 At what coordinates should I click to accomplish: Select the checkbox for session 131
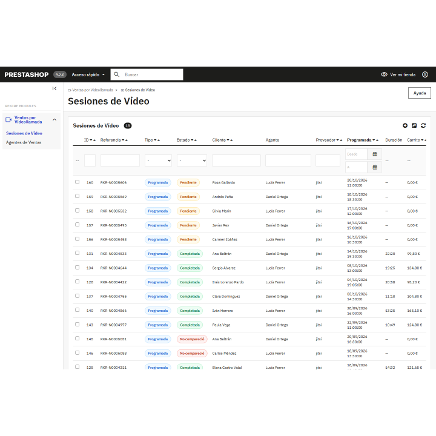pos(78,253)
